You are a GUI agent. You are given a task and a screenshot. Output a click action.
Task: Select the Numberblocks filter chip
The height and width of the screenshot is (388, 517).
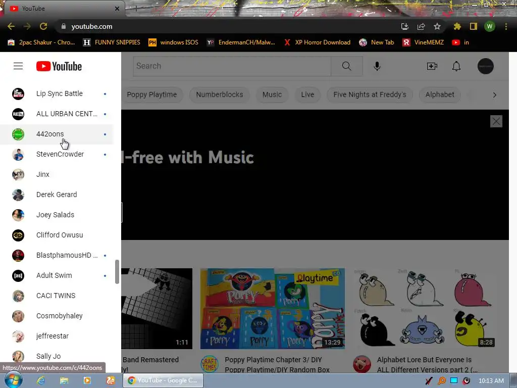tap(219, 94)
